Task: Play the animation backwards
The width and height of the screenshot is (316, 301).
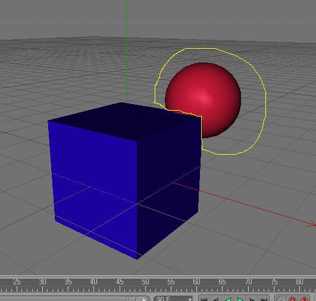Action: [x=228, y=299]
